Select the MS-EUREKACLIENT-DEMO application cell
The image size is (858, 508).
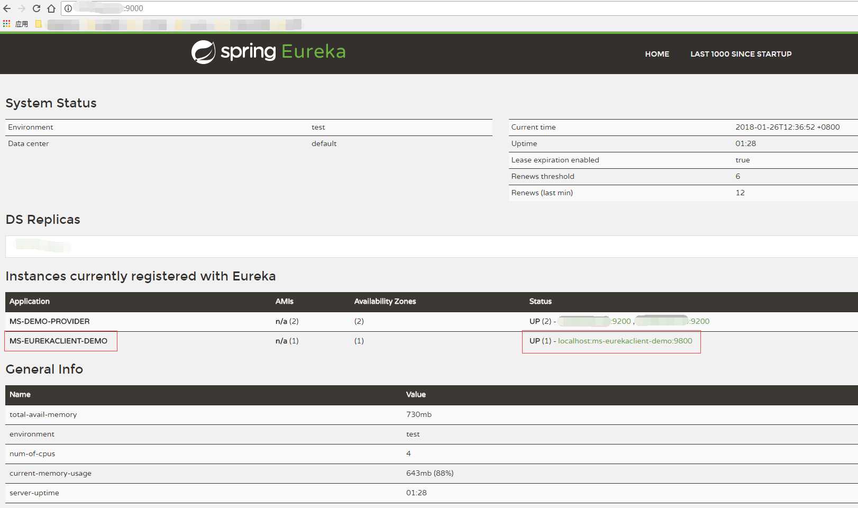(58, 341)
